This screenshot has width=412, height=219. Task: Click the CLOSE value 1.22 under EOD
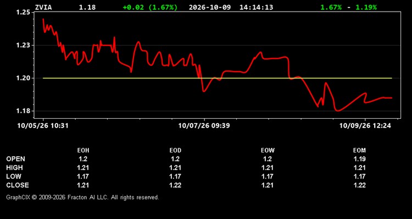(x=175, y=185)
